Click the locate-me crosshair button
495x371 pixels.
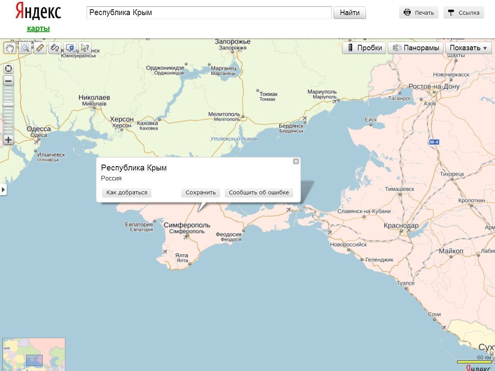coord(9,69)
